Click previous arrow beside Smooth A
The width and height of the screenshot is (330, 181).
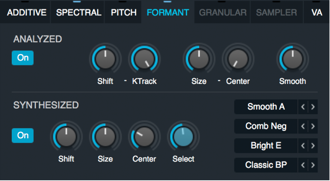[303, 107]
